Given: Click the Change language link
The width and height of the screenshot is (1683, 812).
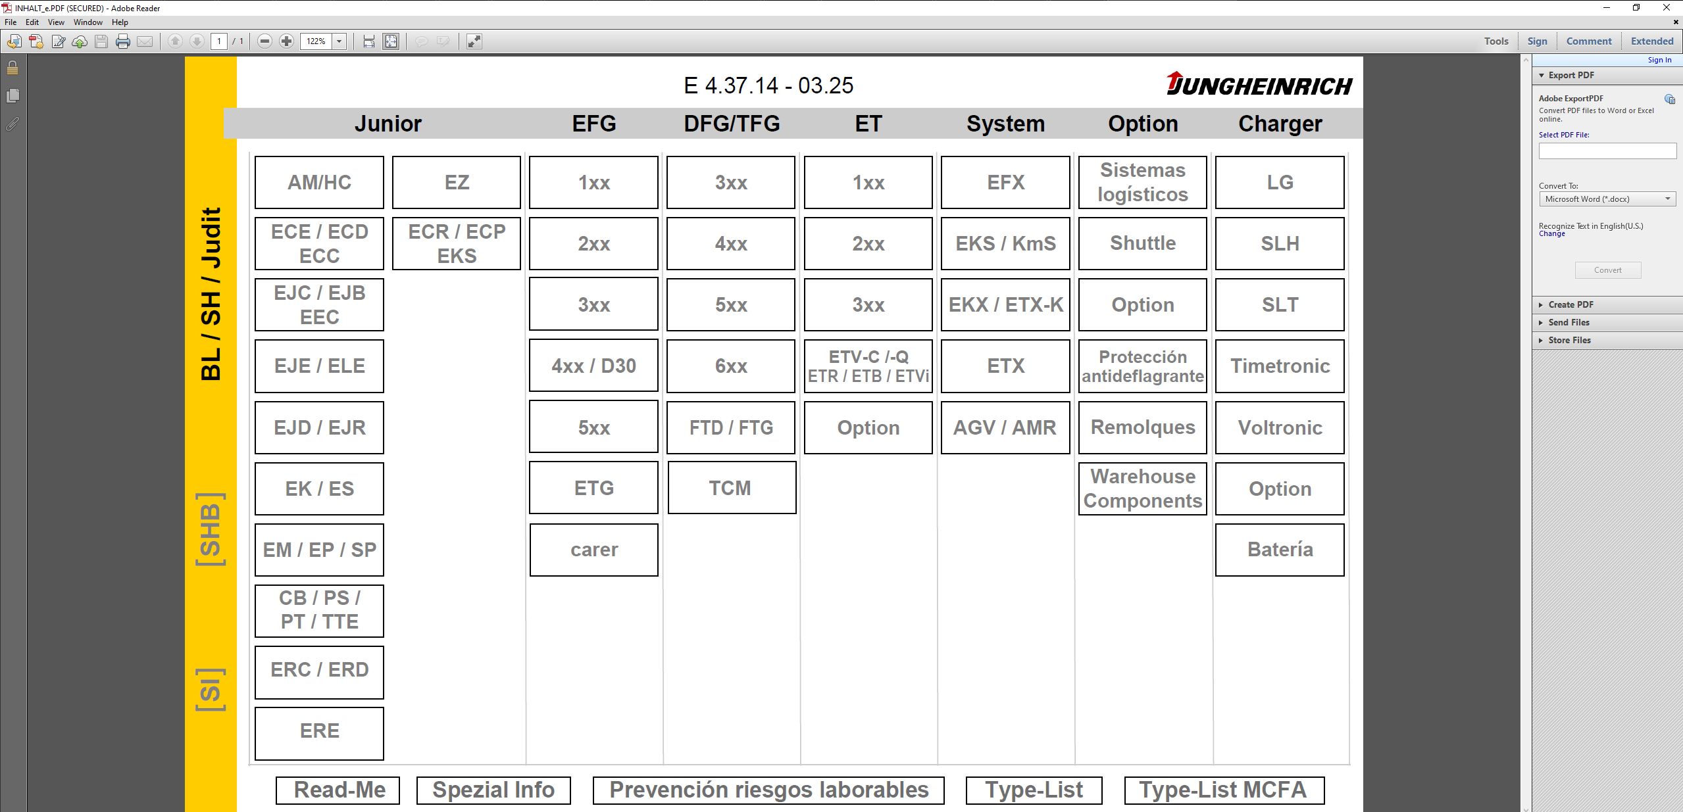Looking at the screenshot, I should [x=1551, y=234].
